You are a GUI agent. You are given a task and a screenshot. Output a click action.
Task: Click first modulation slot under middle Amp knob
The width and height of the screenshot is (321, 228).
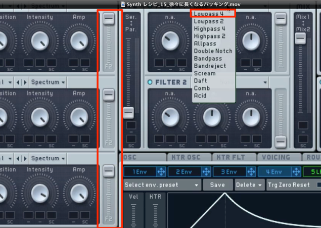[73, 139]
